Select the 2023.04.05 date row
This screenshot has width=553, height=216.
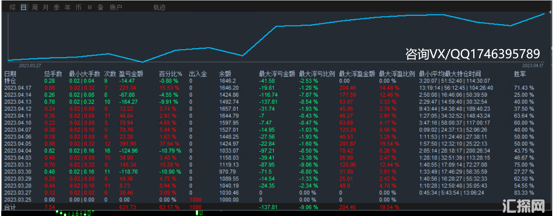[18, 144]
